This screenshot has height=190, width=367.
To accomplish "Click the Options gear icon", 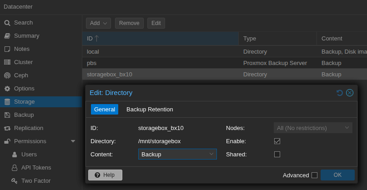I will point(7,89).
